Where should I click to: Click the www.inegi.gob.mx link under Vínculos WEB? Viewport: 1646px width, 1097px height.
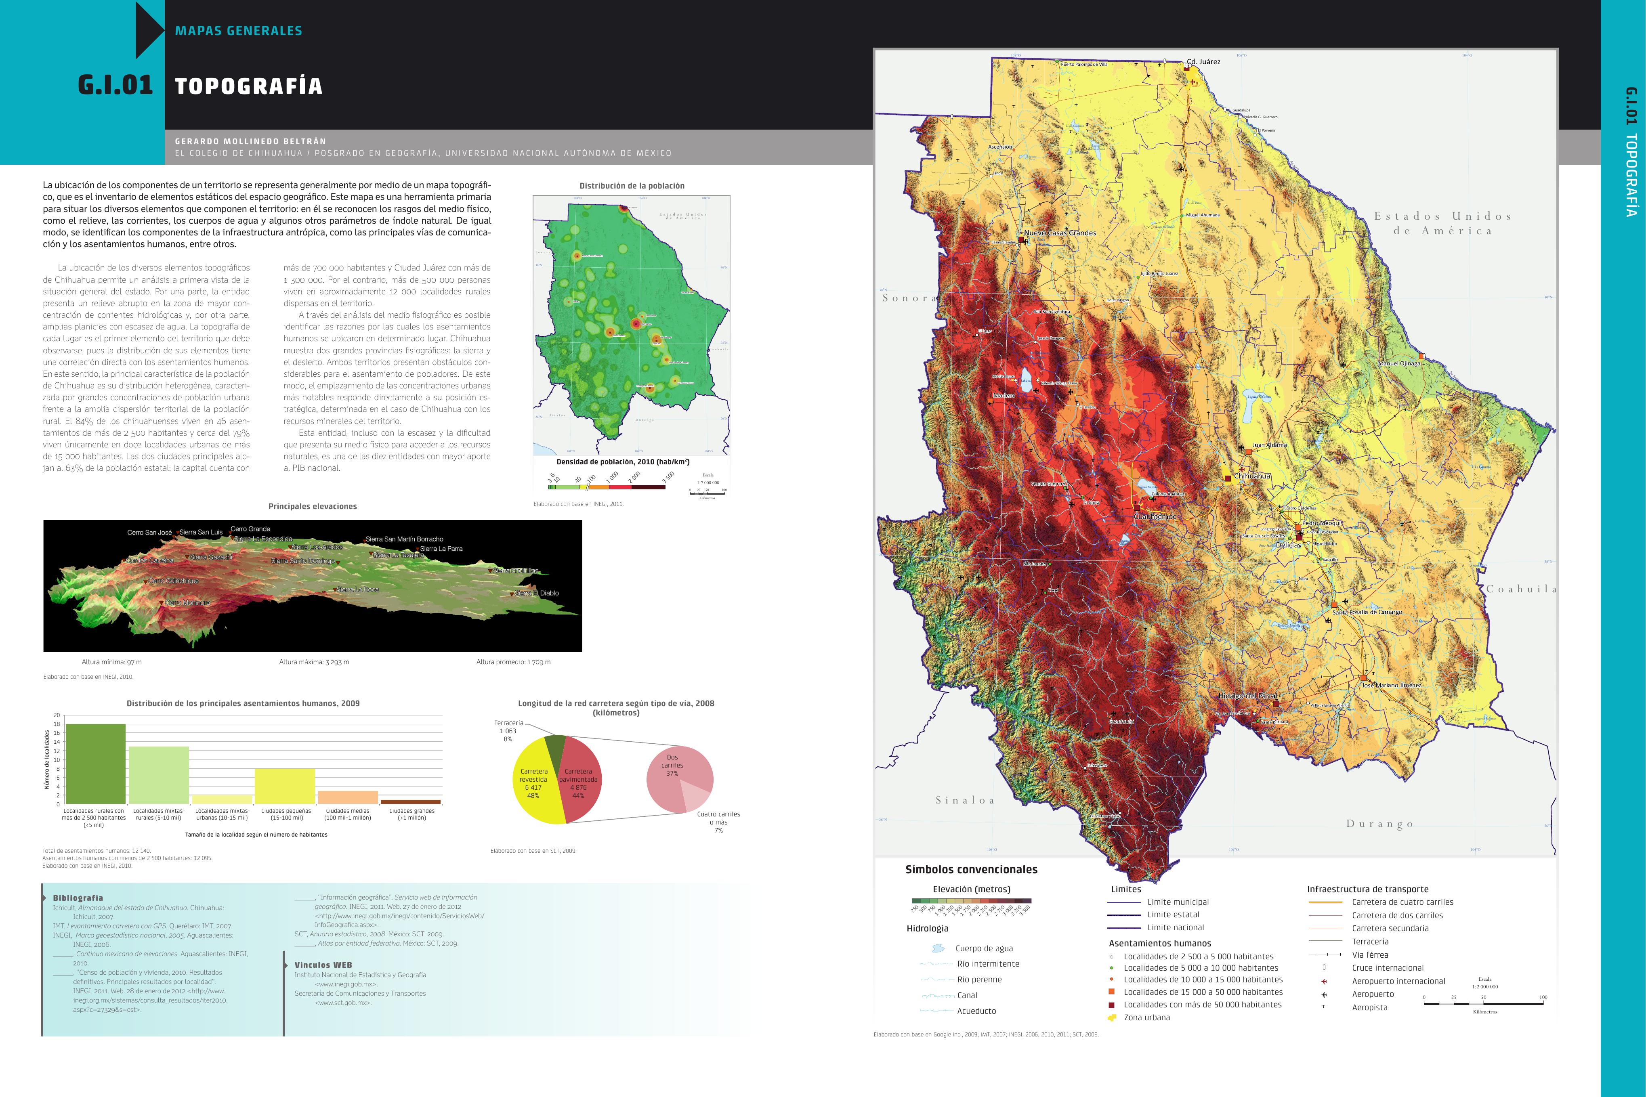pyautogui.click(x=346, y=984)
